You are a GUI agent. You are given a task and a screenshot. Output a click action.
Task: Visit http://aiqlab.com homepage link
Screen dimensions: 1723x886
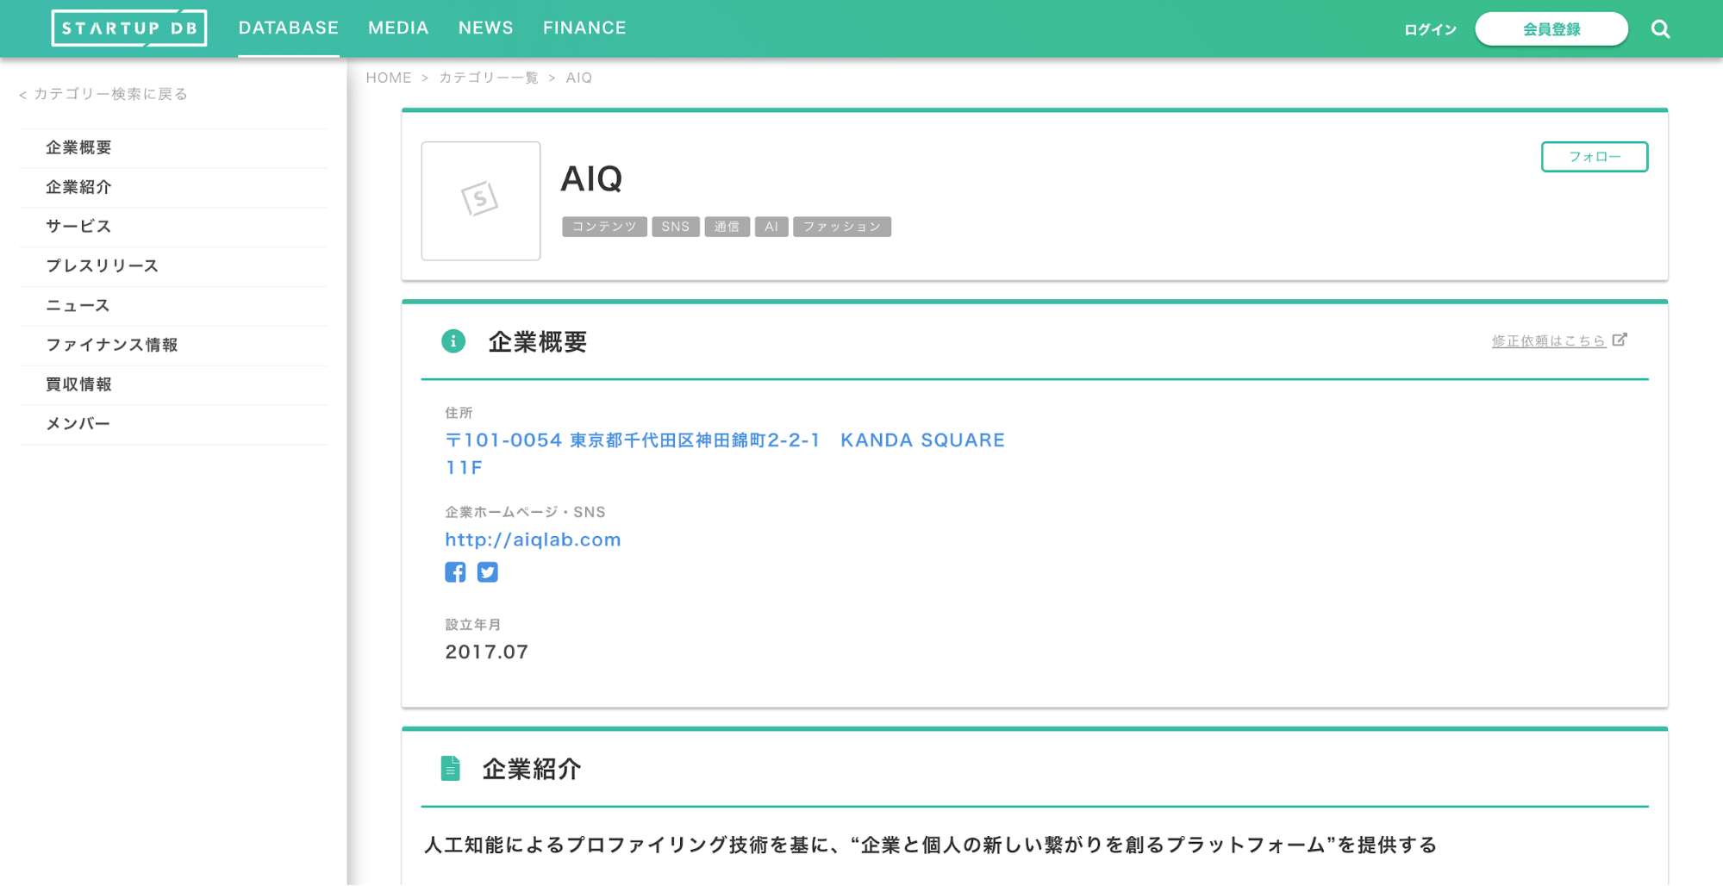click(x=533, y=540)
